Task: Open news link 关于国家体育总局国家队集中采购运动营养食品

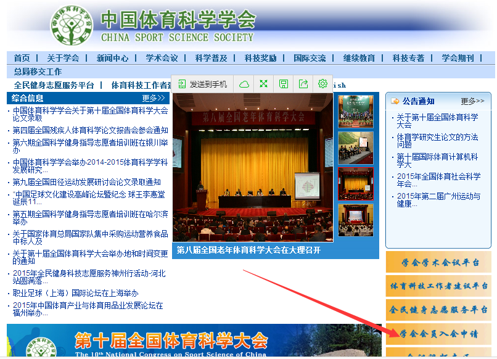Action: (x=90, y=237)
